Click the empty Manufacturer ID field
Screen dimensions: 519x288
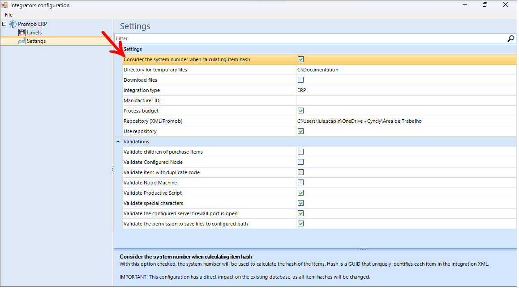coord(406,100)
